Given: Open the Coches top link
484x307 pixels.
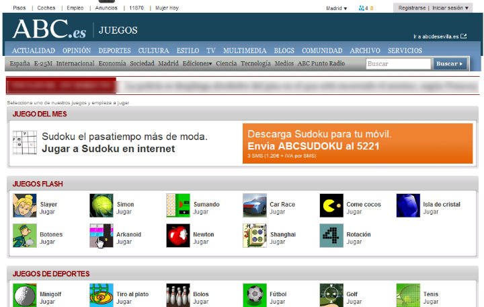Looking at the screenshot, I should pos(46,8).
